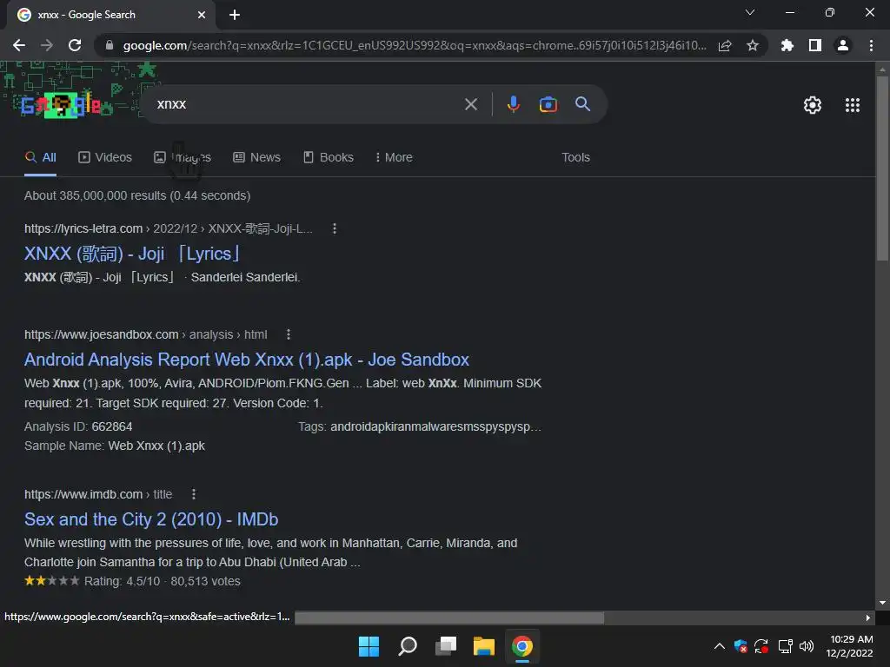Go back to the previous page
The image size is (890, 667).
(19, 45)
